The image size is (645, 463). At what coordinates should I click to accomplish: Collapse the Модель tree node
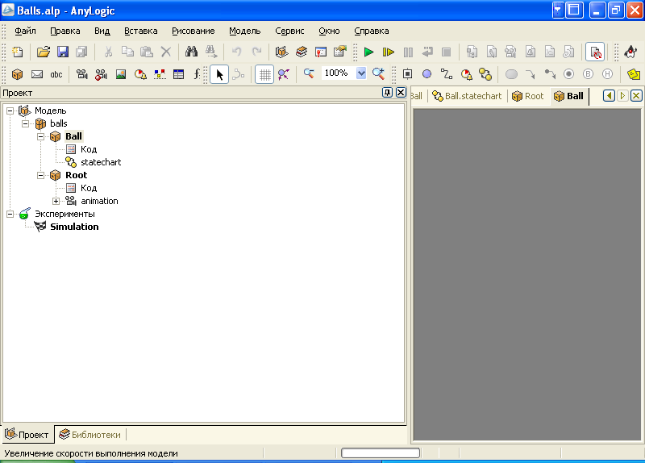point(10,111)
